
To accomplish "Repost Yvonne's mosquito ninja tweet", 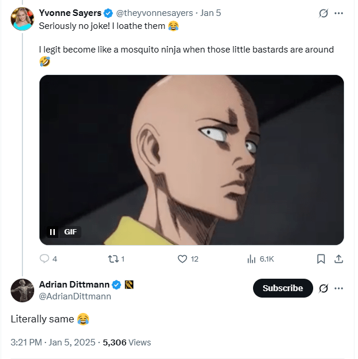I will coord(111,259).
